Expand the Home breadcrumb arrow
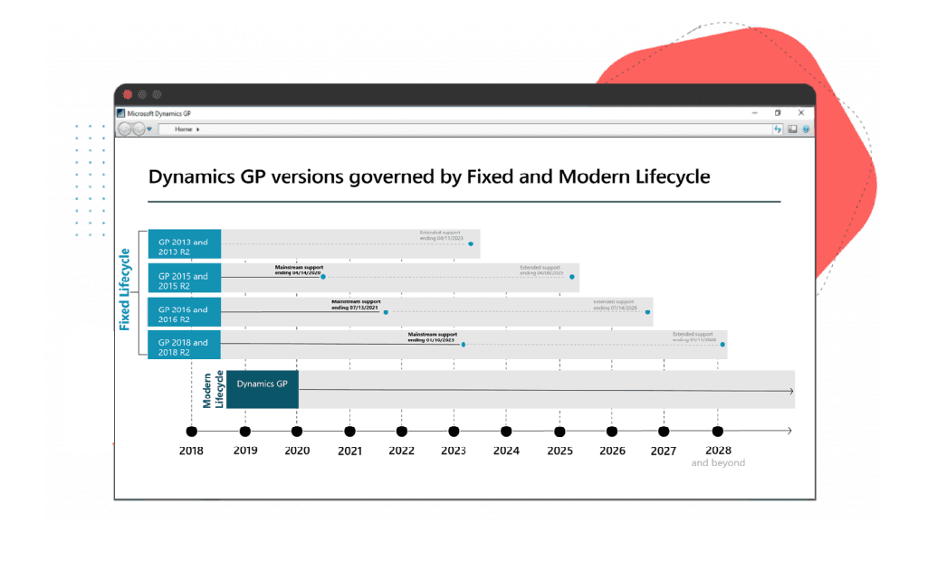Image resolution: width=927 pixels, height=570 pixels. tap(198, 128)
